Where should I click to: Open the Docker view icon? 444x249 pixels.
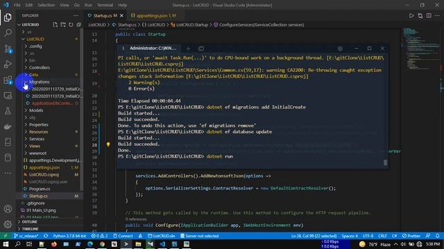tap(8, 127)
